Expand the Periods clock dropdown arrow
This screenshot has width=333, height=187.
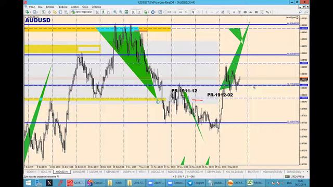[156, 12]
